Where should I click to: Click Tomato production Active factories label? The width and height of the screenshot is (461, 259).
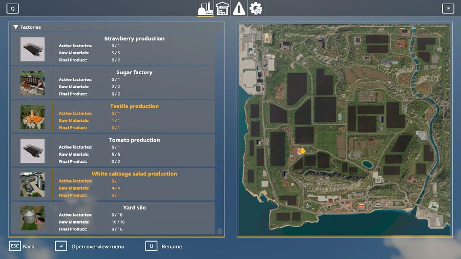click(x=75, y=147)
